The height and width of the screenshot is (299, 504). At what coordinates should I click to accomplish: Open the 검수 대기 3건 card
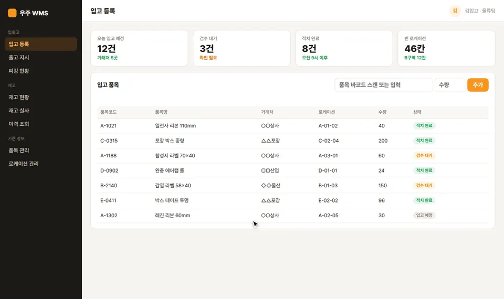(x=241, y=48)
